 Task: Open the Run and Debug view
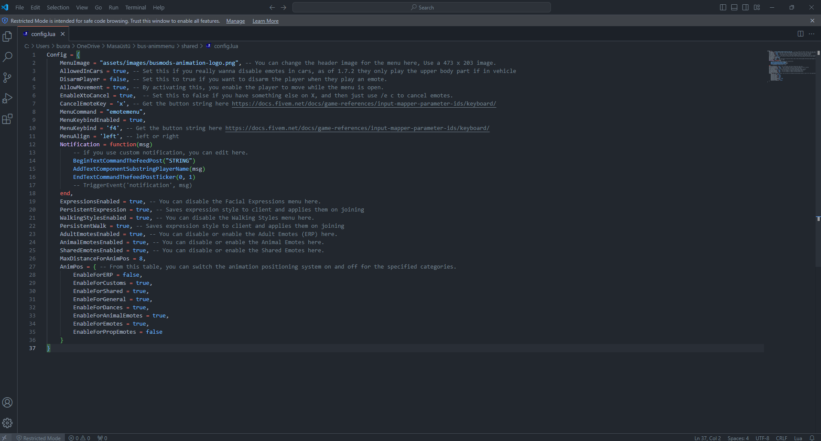point(7,98)
